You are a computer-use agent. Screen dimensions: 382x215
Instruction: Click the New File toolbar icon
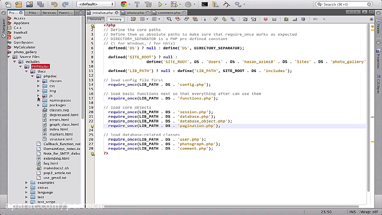click(8, 4)
